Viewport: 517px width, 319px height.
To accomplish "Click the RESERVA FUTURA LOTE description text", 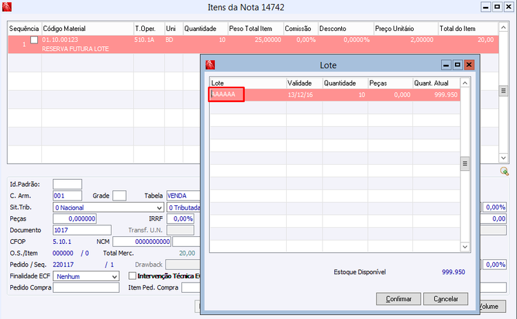I will point(75,49).
